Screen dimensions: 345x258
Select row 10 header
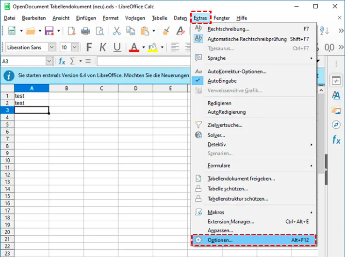pyautogui.click(x=7, y=160)
